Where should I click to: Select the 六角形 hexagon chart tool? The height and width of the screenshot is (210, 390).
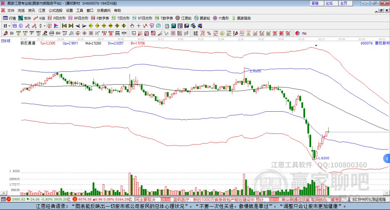point(221,18)
